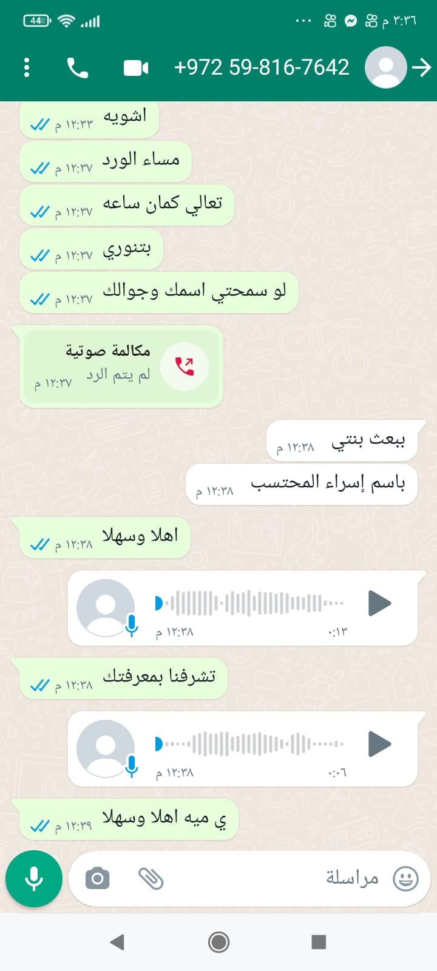437x971 pixels.
Task: Seek within the 6-second voice message waveform
Action: click(x=250, y=744)
